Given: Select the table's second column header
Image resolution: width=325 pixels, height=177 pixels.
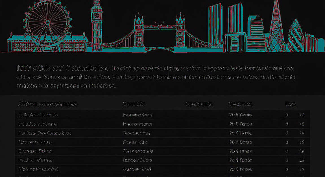Looking at the screenshot, I should [134, 104].
